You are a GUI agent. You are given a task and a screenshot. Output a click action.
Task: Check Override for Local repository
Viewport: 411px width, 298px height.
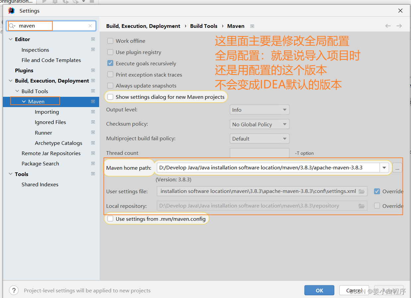[x=377, y=206]
